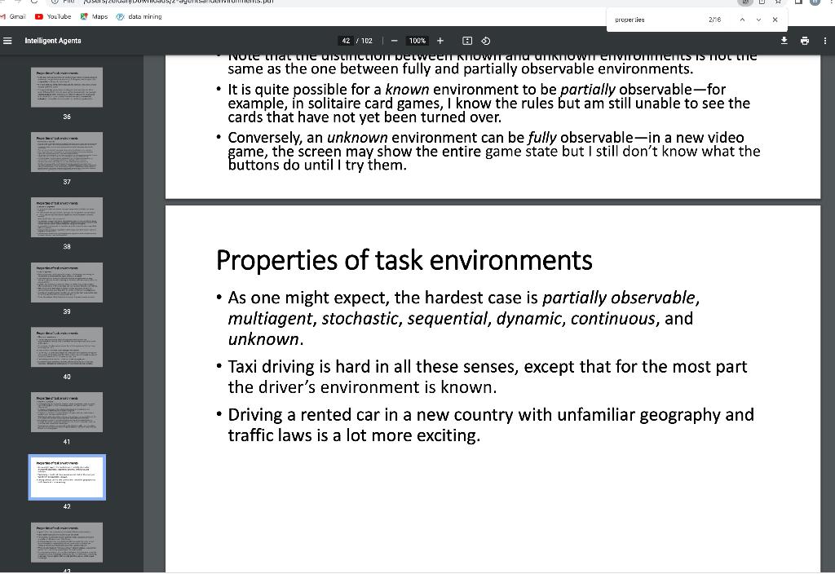Viewport: 835px width, 574px height.
Task: Click the text 'buttons do until I try them.'
Action: 317,165
